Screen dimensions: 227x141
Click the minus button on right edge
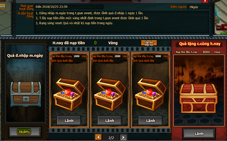tap(219, 27)
